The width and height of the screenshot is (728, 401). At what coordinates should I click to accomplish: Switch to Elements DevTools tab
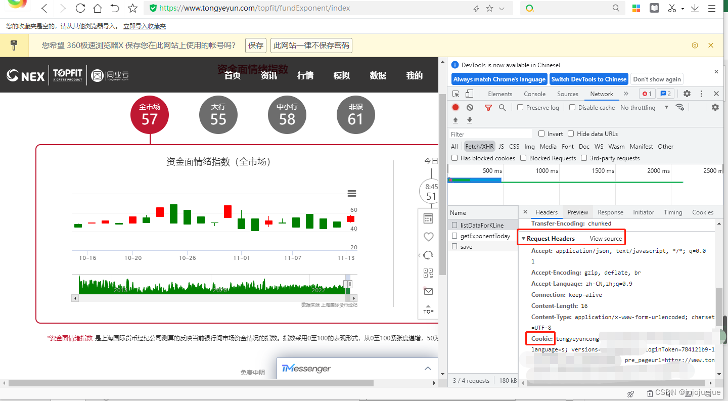point(500,94)
